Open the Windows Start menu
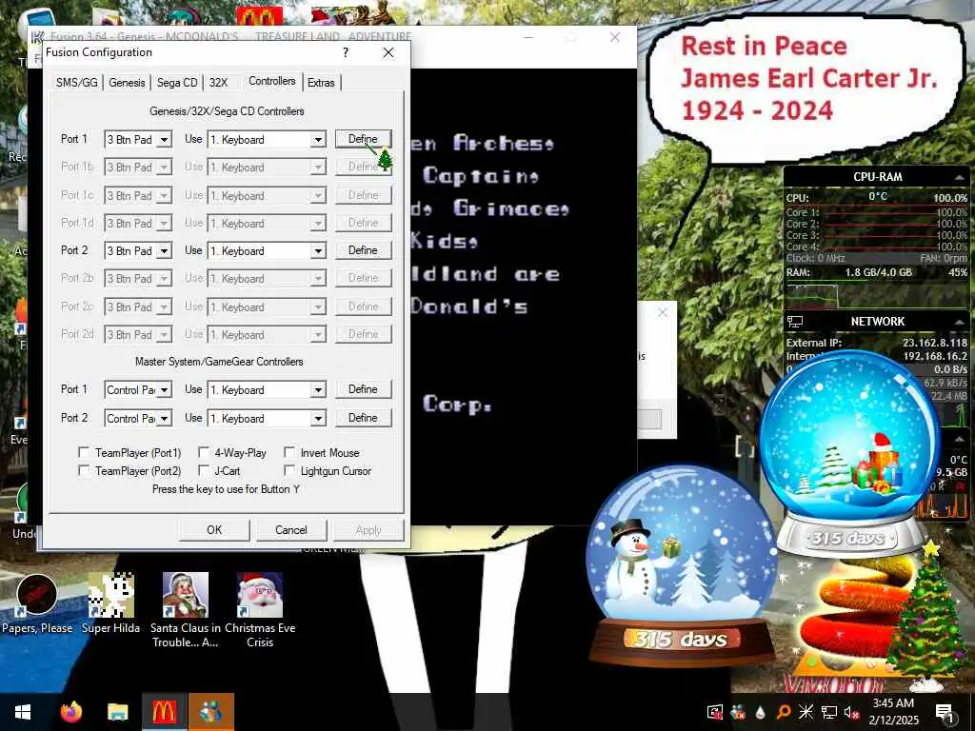Viewport: 975px width, 731px height. click(x=23, y=712)
